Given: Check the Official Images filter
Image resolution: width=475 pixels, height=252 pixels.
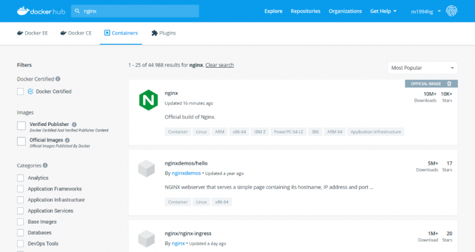Looking at the screenshot, I should tap(22, 142).
